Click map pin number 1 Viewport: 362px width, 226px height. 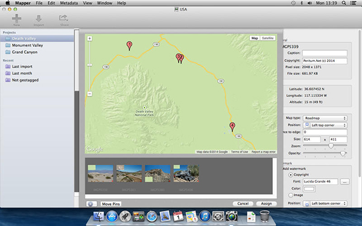pos(130,46)
